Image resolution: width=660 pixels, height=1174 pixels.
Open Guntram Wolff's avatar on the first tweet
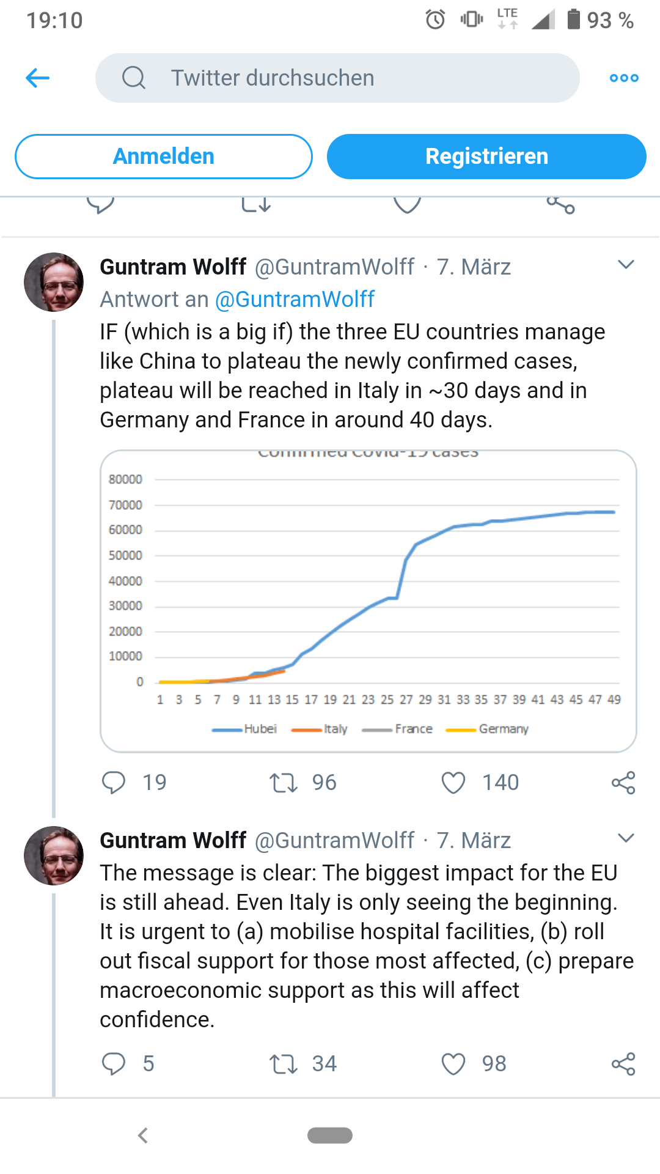(x=54, y=282)
